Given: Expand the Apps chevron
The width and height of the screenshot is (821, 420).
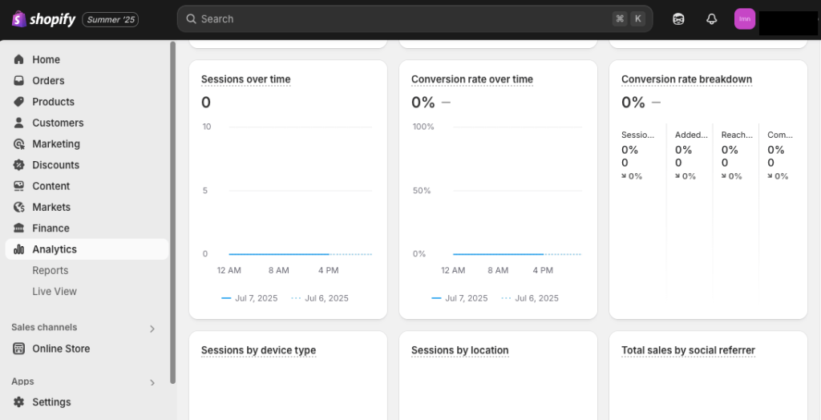Looking at the screenshot, I should (152, 382).
